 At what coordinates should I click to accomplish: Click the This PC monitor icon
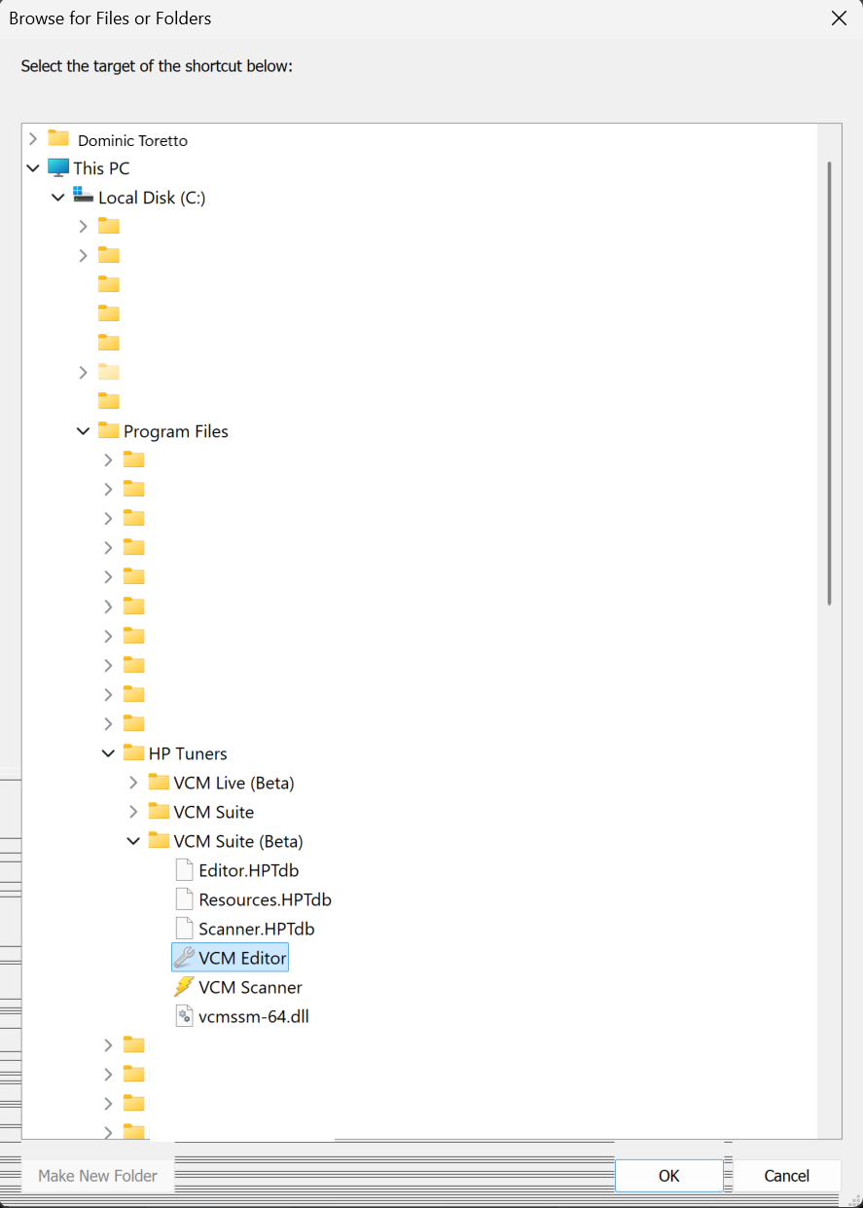pyautogui.click(x=58, y=167)
